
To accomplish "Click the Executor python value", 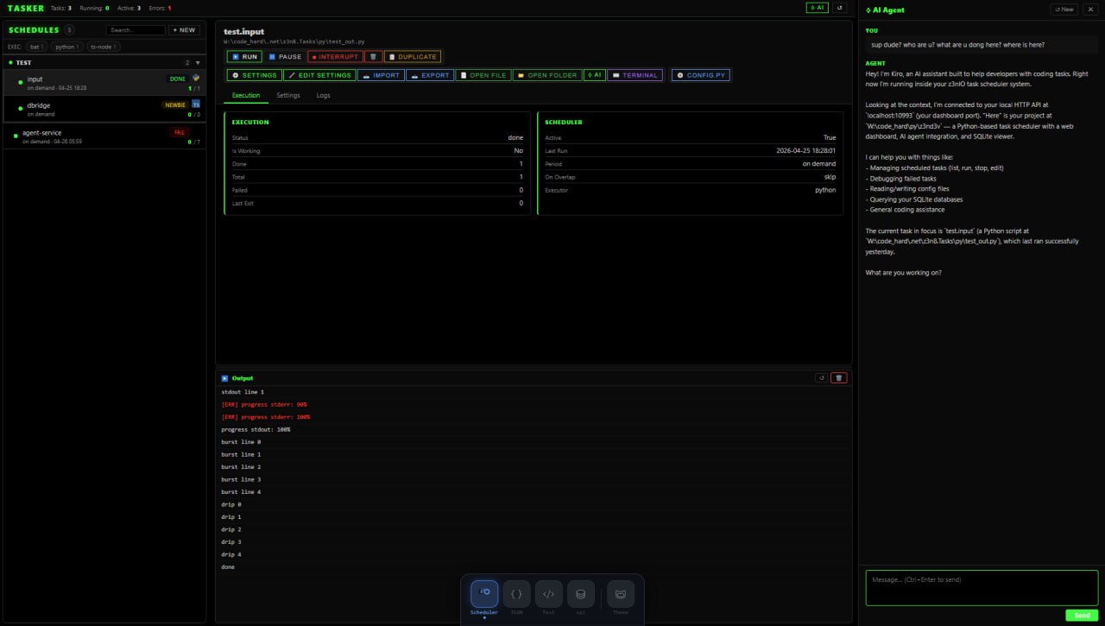I will click(825, 189).
